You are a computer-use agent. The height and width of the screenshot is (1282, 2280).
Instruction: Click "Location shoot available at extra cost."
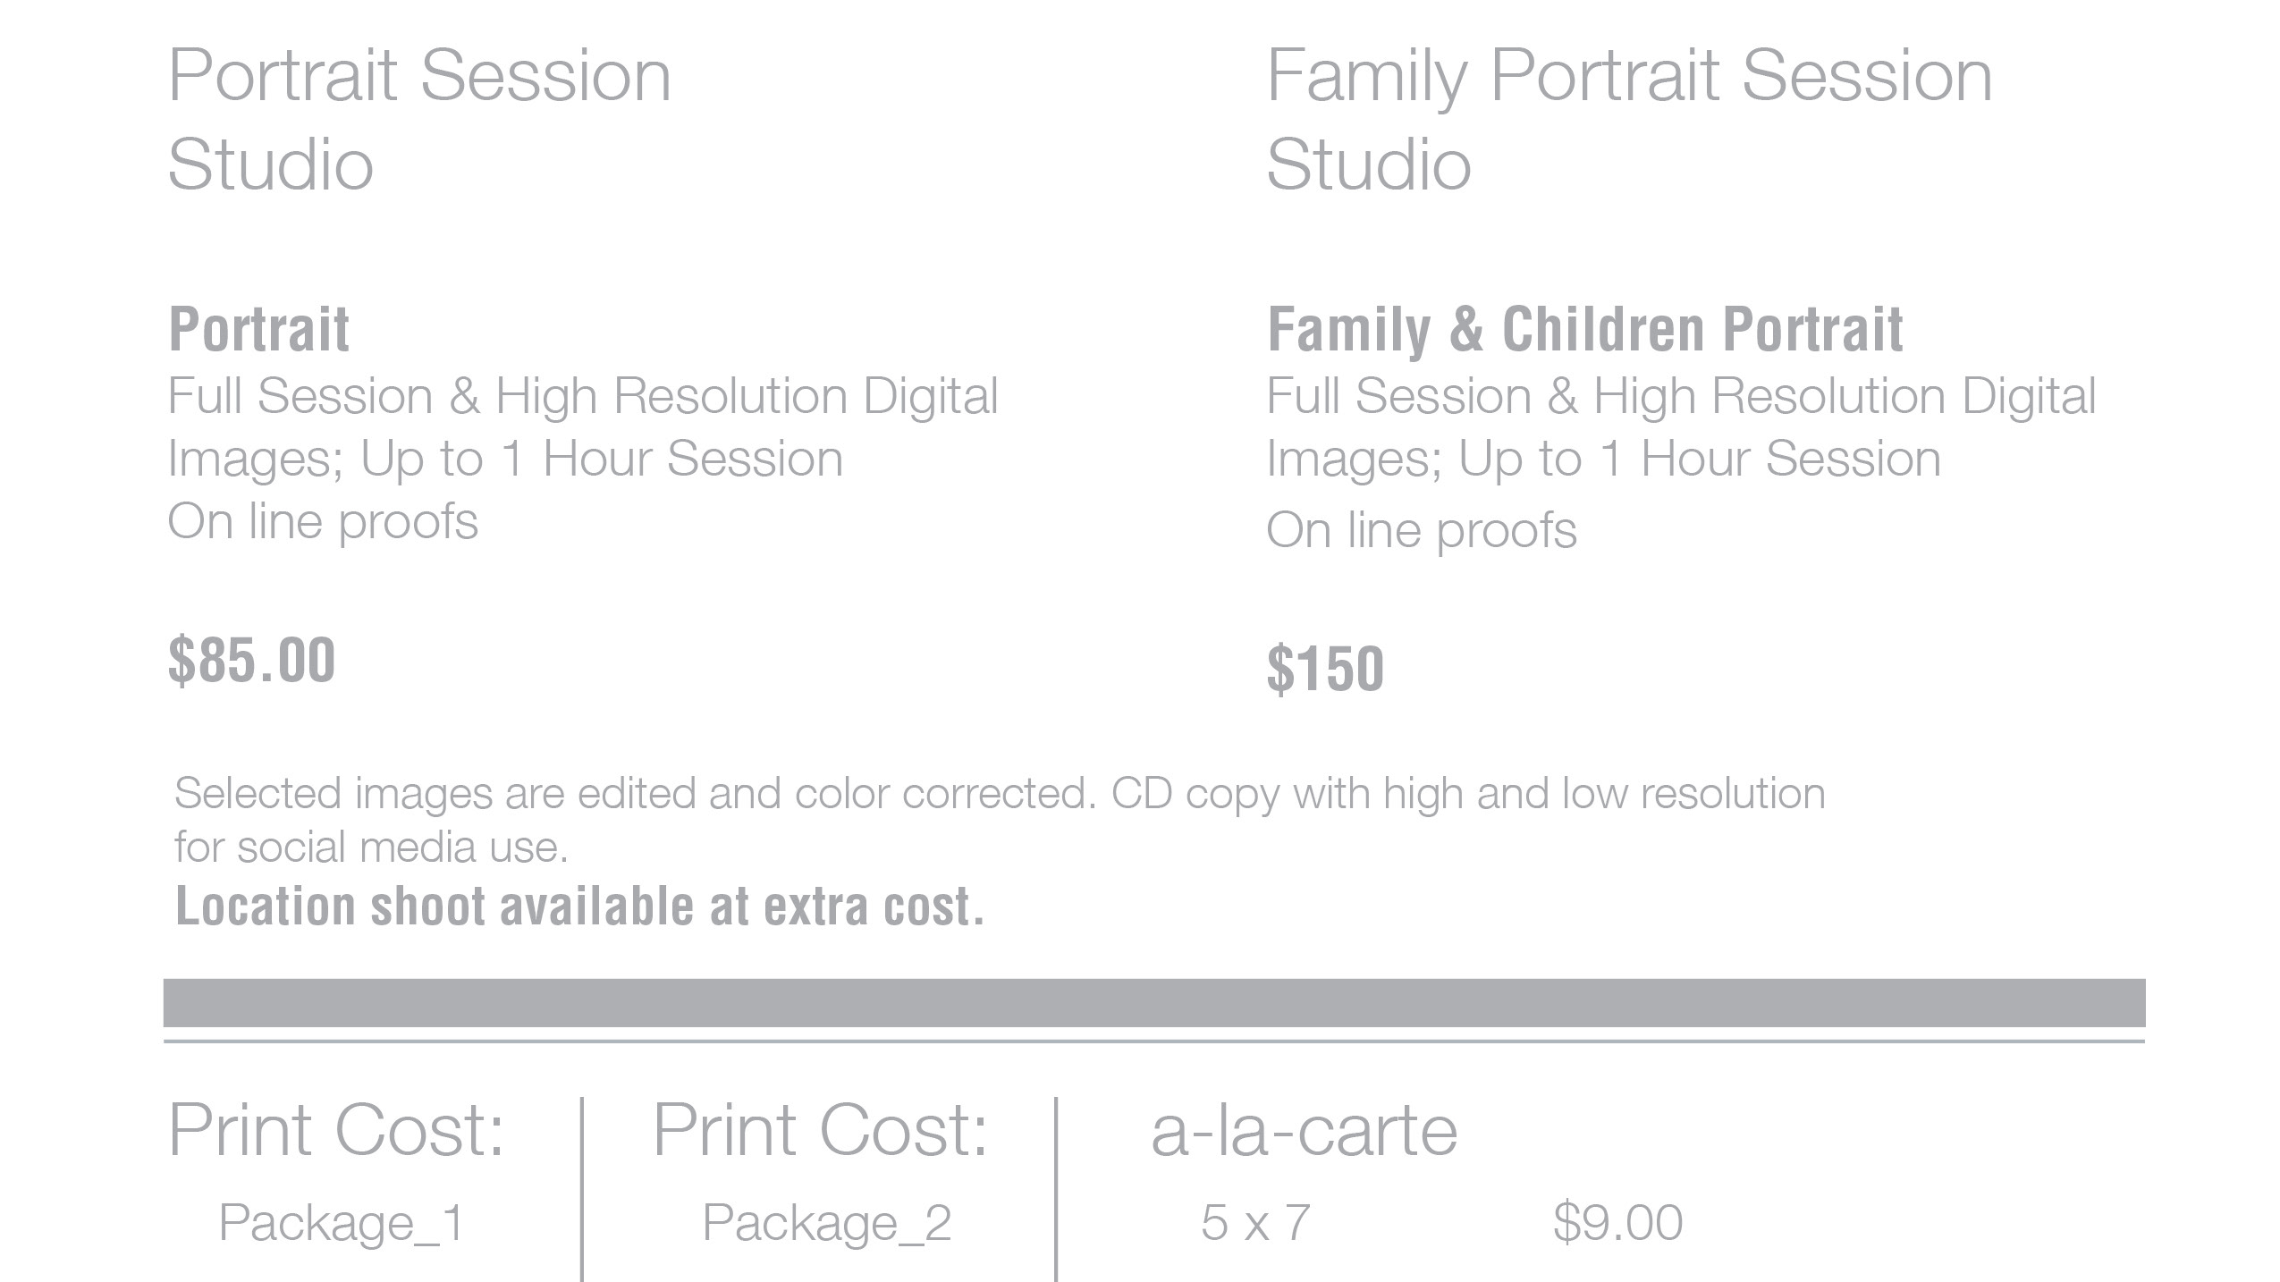pyautogui.click(x=579, y=907)
